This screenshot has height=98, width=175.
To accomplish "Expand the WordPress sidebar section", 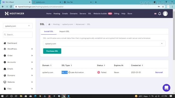I will pyautogui.click(x=32, y=49).
